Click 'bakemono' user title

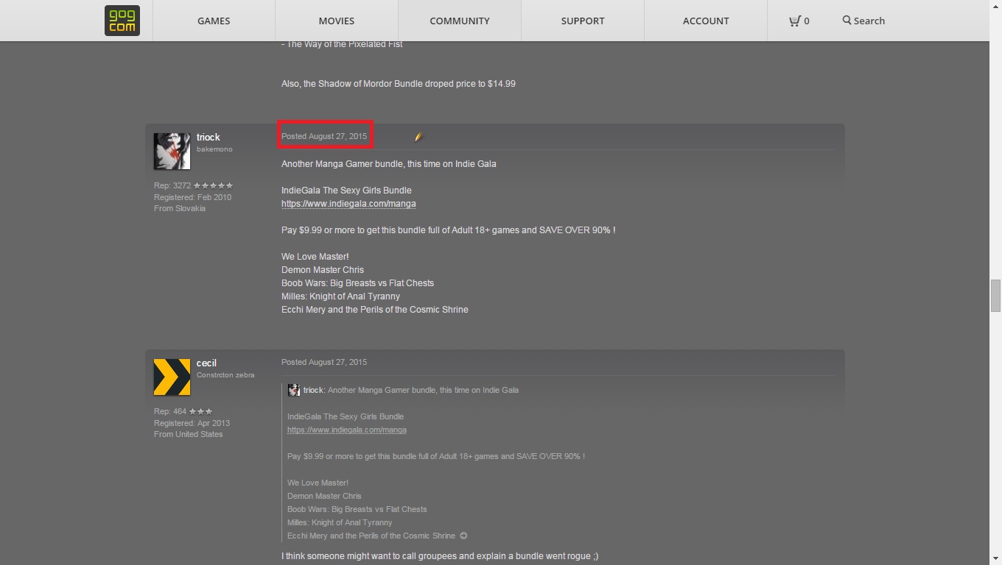[x=214, y=149]
